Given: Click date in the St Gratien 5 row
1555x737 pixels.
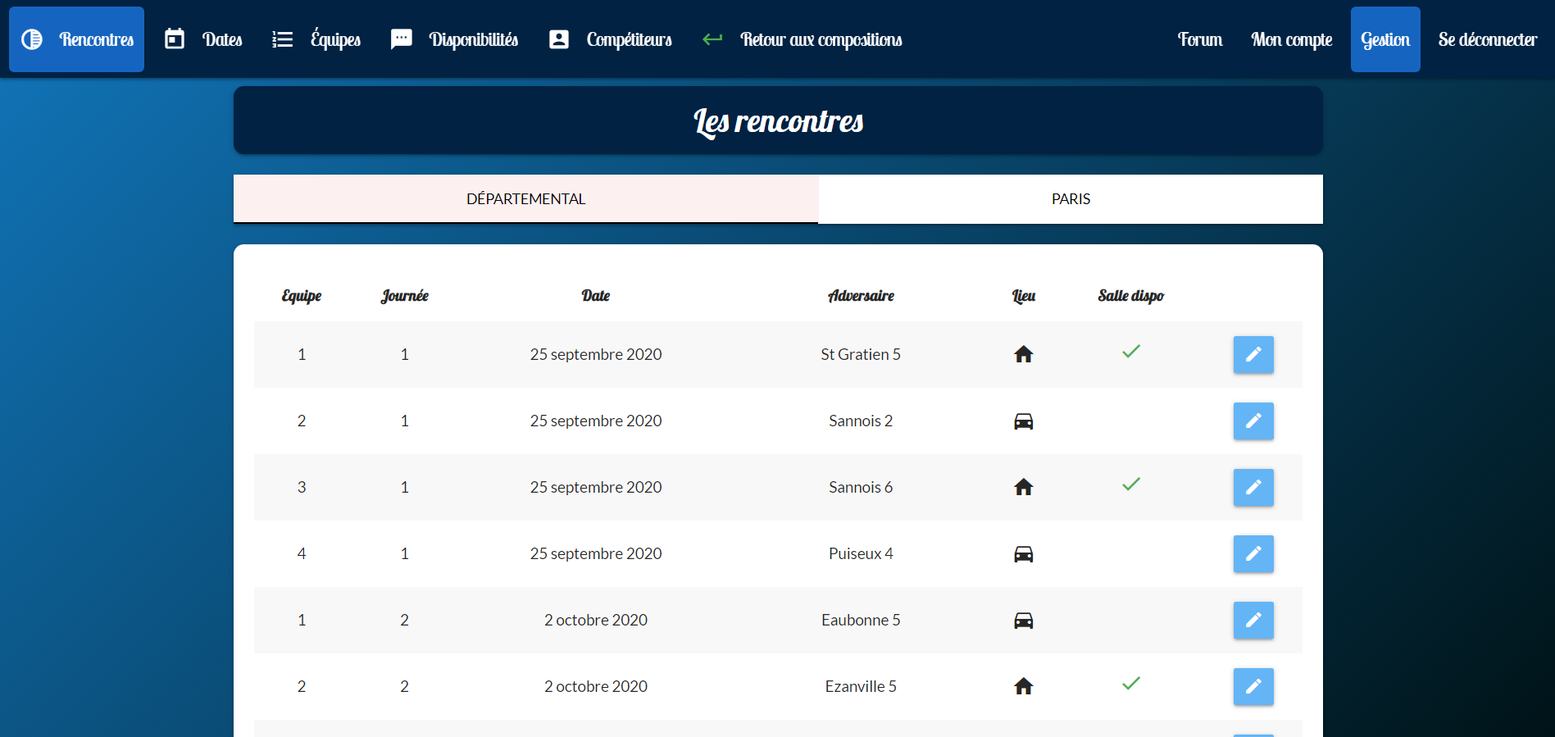Looking at the screenshot, I should [596, 354].
